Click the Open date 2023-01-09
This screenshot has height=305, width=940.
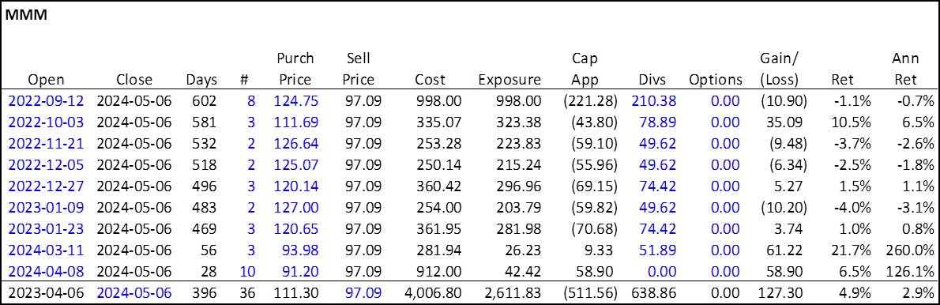point(47,208)
